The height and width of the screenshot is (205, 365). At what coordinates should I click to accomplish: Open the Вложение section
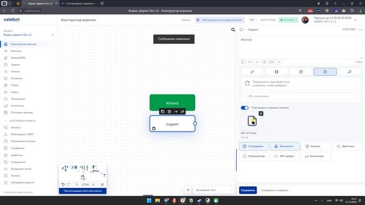pyautogui.click(x=285, y=146)
